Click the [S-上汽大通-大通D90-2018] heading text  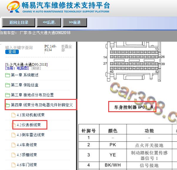point(26,65)
